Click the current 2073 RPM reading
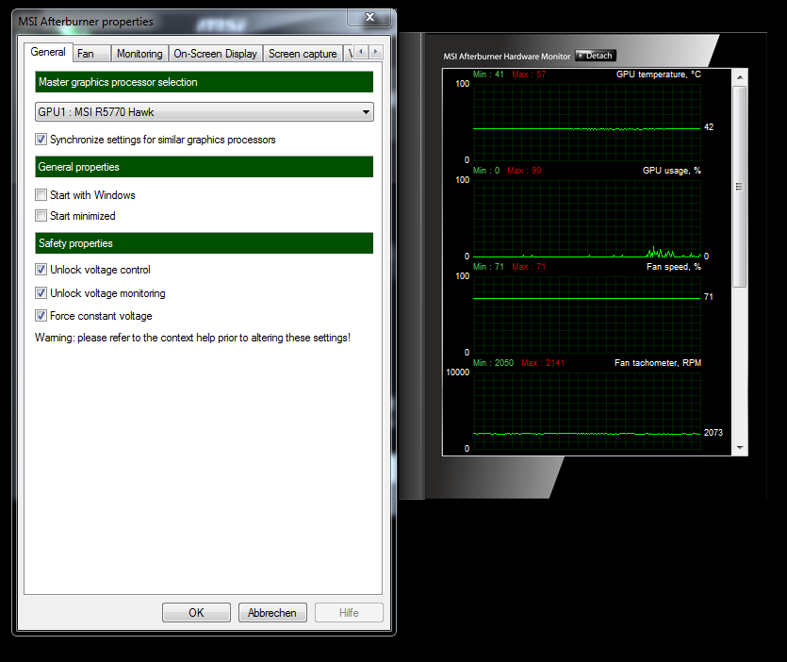Viewport: 787px width, 662px height. [x=713, y=433]
